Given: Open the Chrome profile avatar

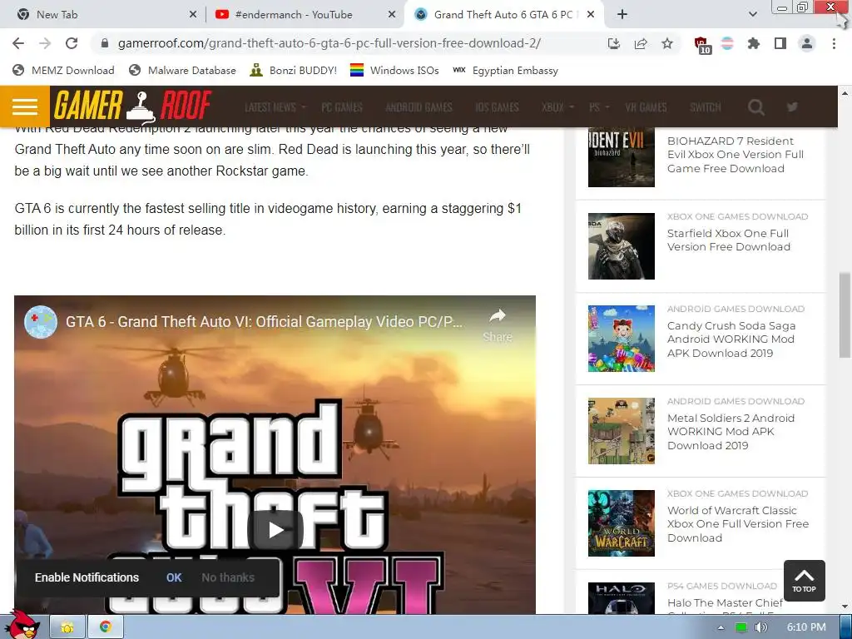Looking at the screenshot, I should click(807, 43).
